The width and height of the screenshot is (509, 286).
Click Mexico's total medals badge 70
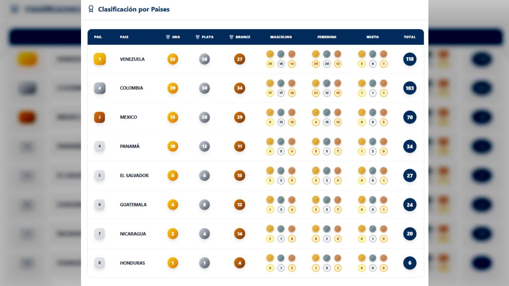pos(410,117)
